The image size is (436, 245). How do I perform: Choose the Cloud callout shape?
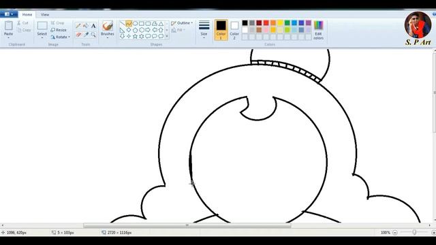(161, 36)
